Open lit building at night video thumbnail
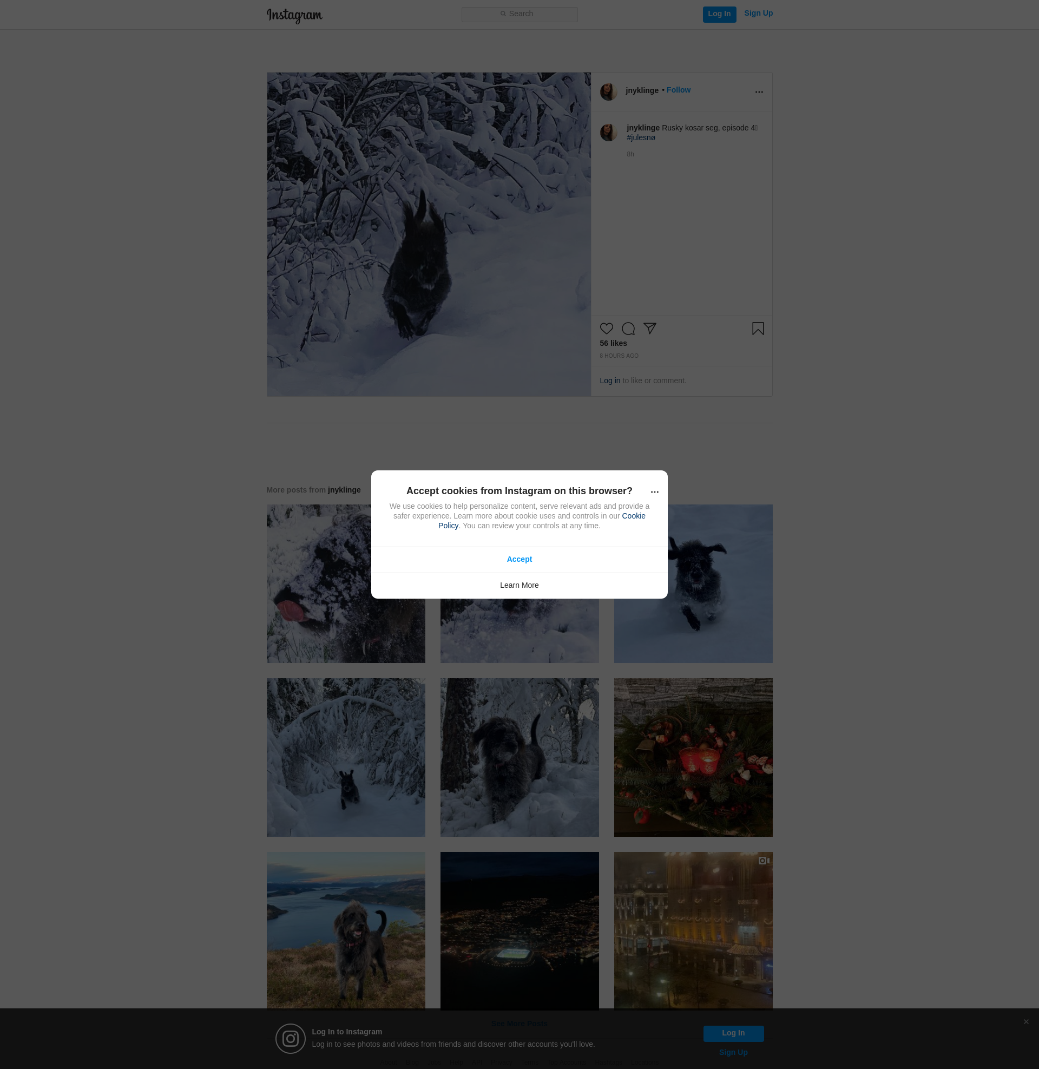Image resolution: width=1039 pixels, height=1069 pixels. (x=693, y=930)
